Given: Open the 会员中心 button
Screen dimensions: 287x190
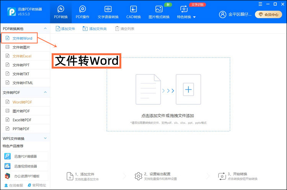Looking at the screenshot, I should click(269, 15).
